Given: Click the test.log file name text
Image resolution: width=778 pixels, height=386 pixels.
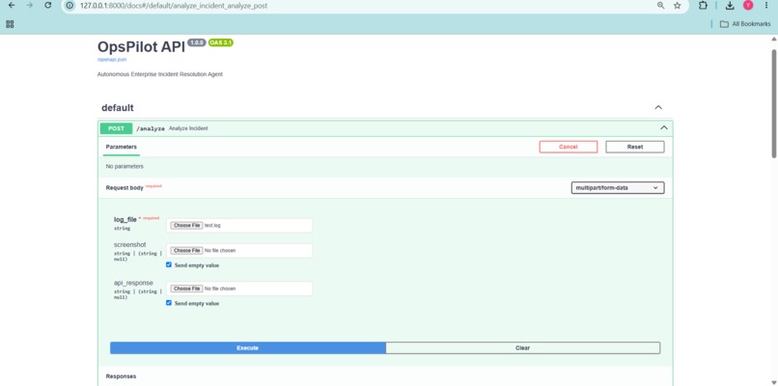Looking at the screenshot, I should [x=212, y=225].
